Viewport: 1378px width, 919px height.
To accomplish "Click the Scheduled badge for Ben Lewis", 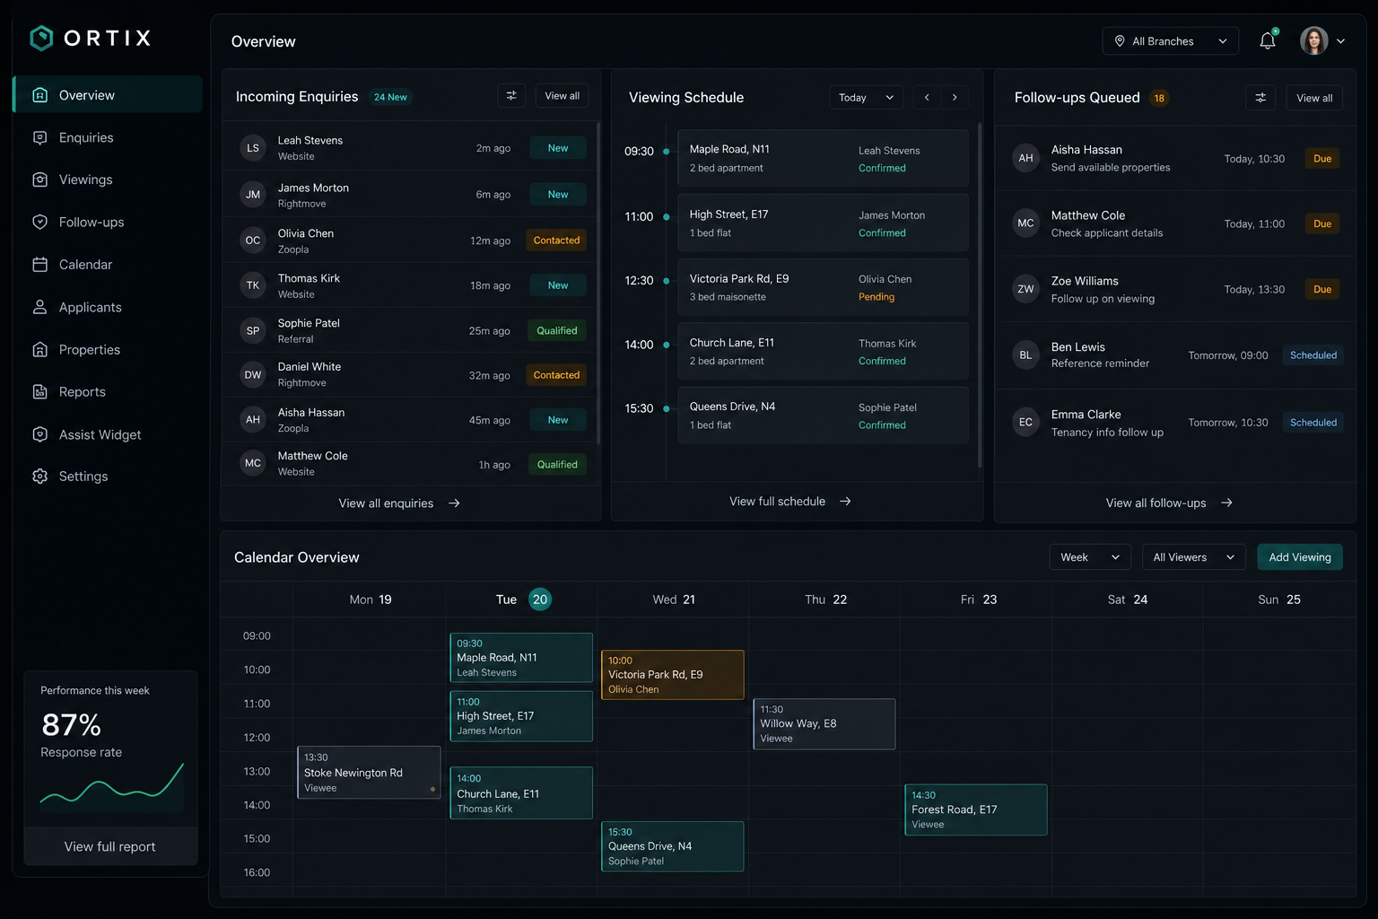I will (1313, 355).
